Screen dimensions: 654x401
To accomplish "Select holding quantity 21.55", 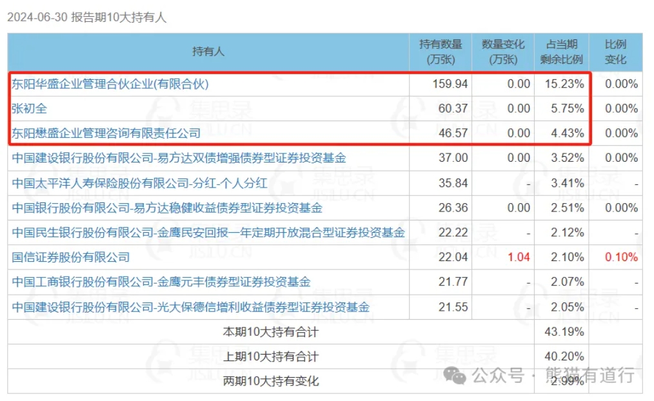I will 453,307.
